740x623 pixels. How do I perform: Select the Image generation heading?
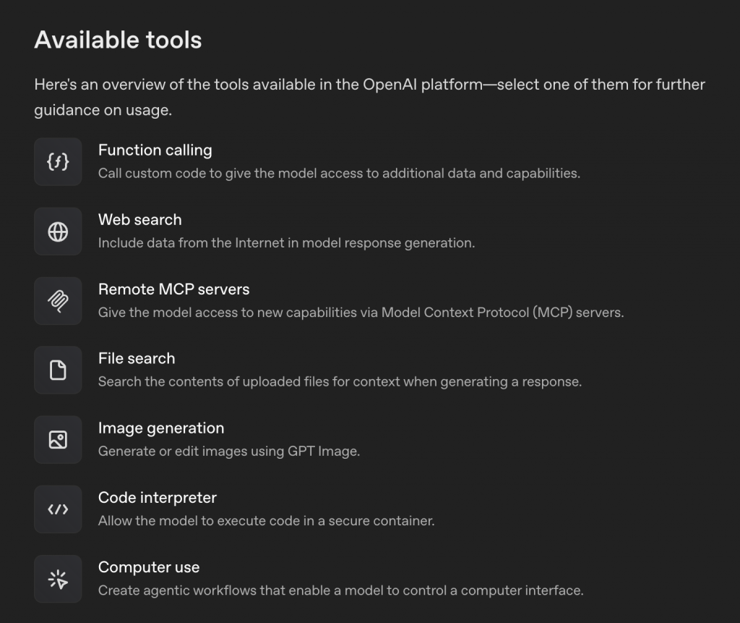pos(161,428)
